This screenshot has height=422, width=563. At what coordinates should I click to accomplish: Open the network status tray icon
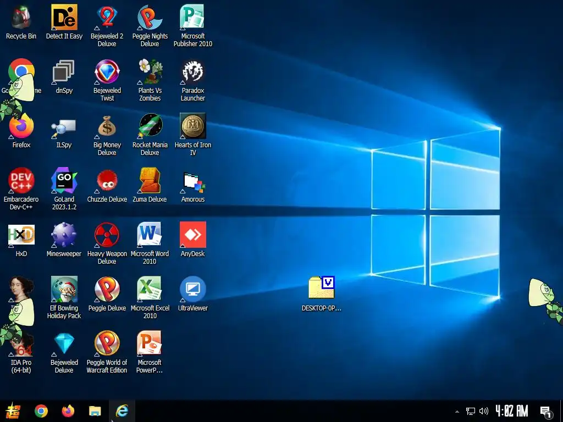(471, 411)
